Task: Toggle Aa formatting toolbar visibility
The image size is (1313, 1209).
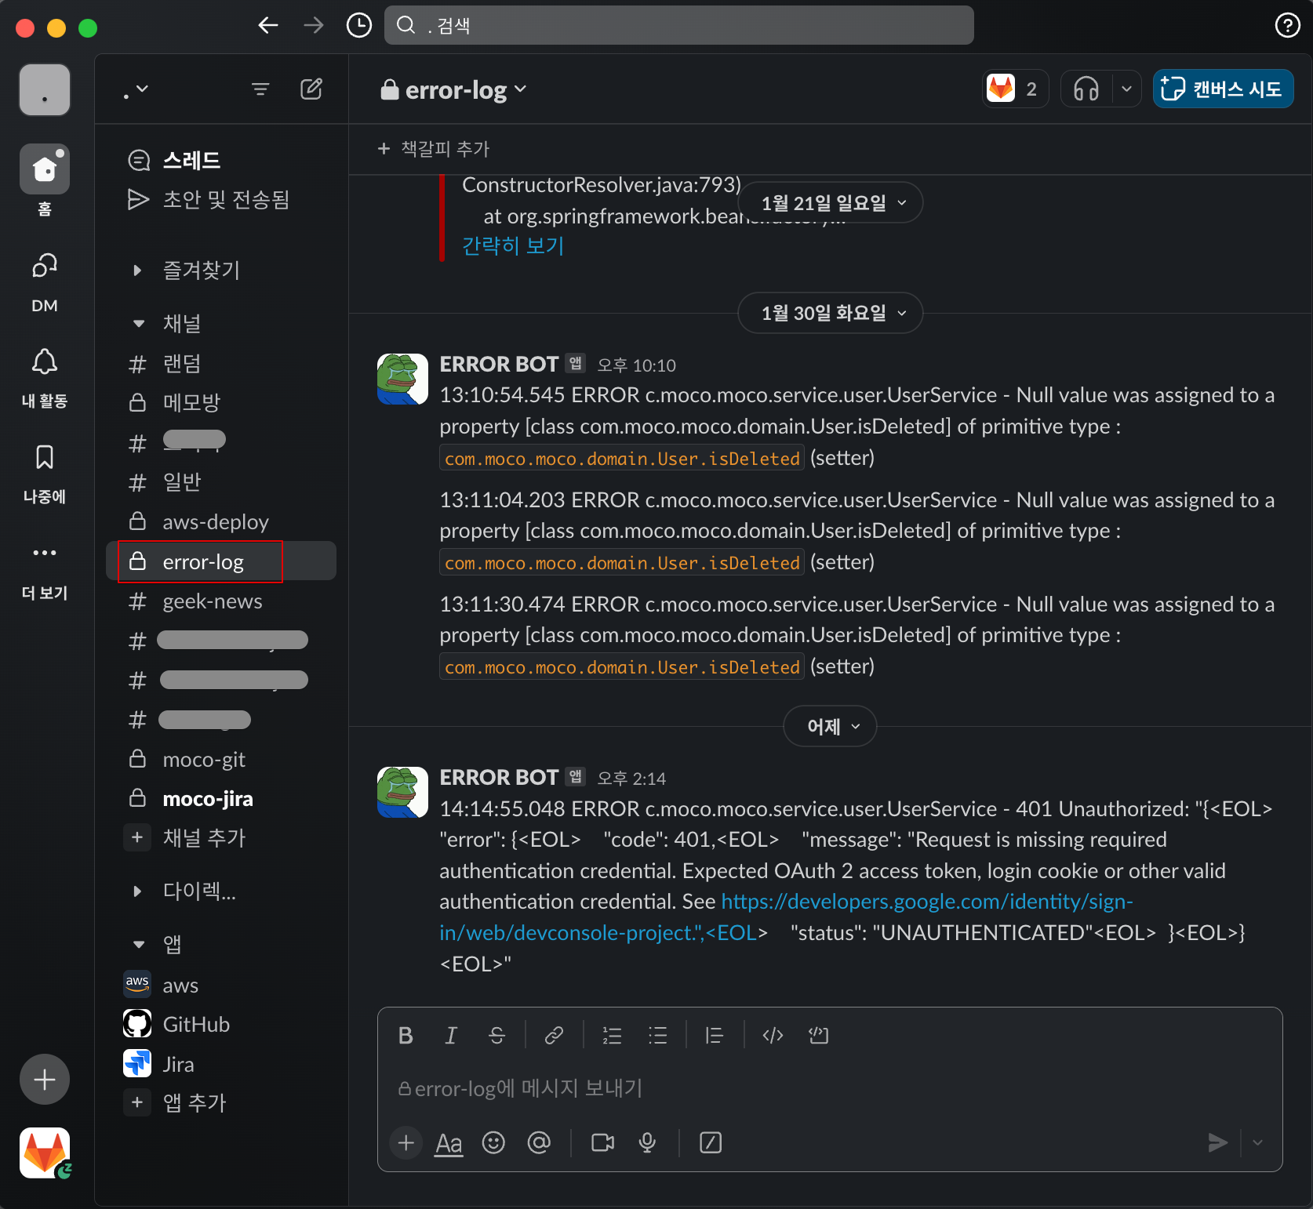Action: [x=449, y=1143]
